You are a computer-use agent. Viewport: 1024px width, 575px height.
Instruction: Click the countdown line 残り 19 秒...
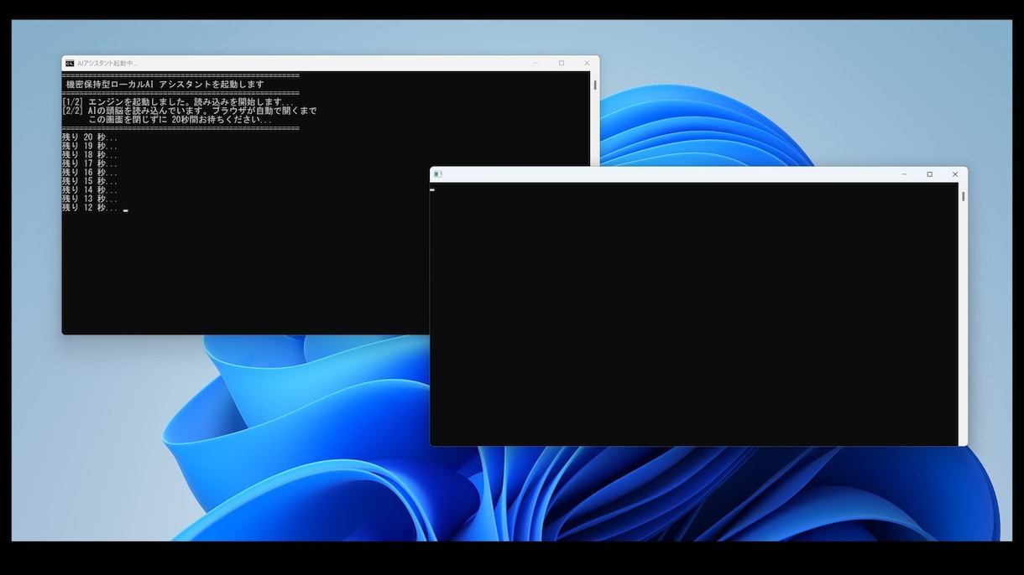coord(90,146)
